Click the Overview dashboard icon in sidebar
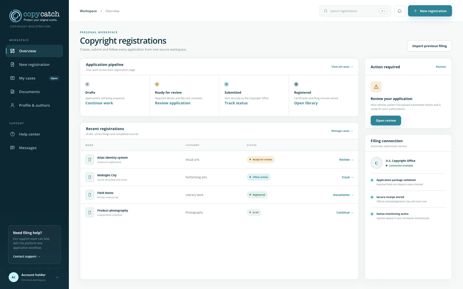 [x=12, y=51]
